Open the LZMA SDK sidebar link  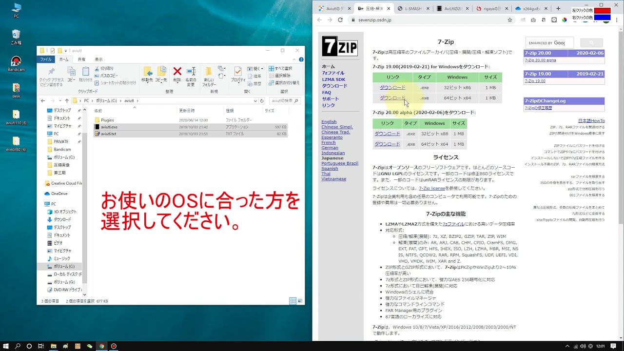[x=333, y=79]
